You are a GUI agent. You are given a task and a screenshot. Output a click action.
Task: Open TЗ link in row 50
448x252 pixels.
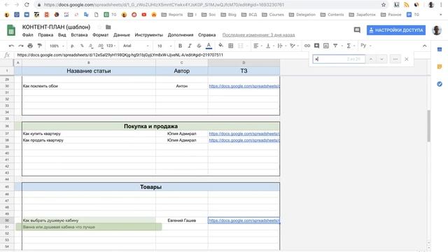click(244, 220)
